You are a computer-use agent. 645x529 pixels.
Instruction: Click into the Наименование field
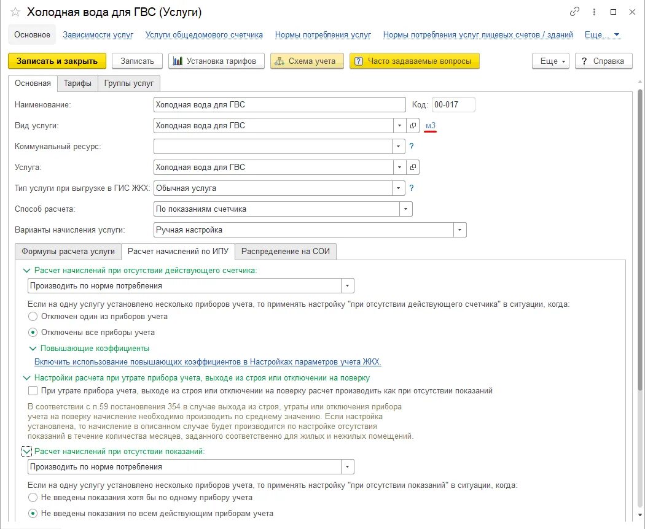click(x=279, y=105)
